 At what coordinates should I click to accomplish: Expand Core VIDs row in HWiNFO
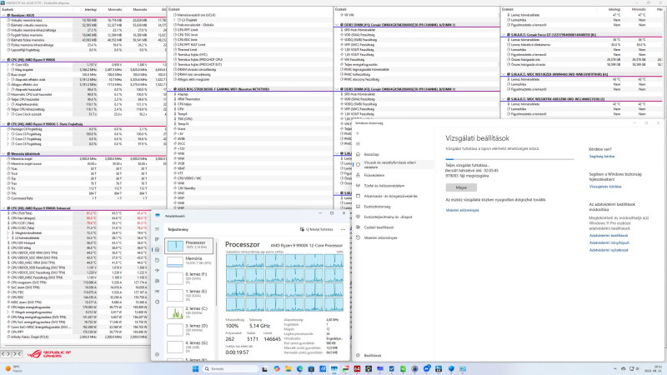[x=8, y=65]
